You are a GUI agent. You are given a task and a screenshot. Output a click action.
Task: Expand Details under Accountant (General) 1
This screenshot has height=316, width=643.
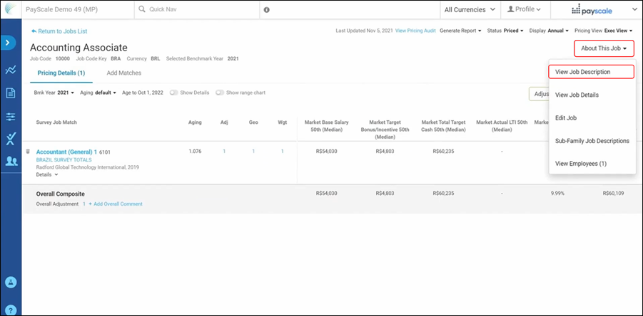click(x=45, y=174)
